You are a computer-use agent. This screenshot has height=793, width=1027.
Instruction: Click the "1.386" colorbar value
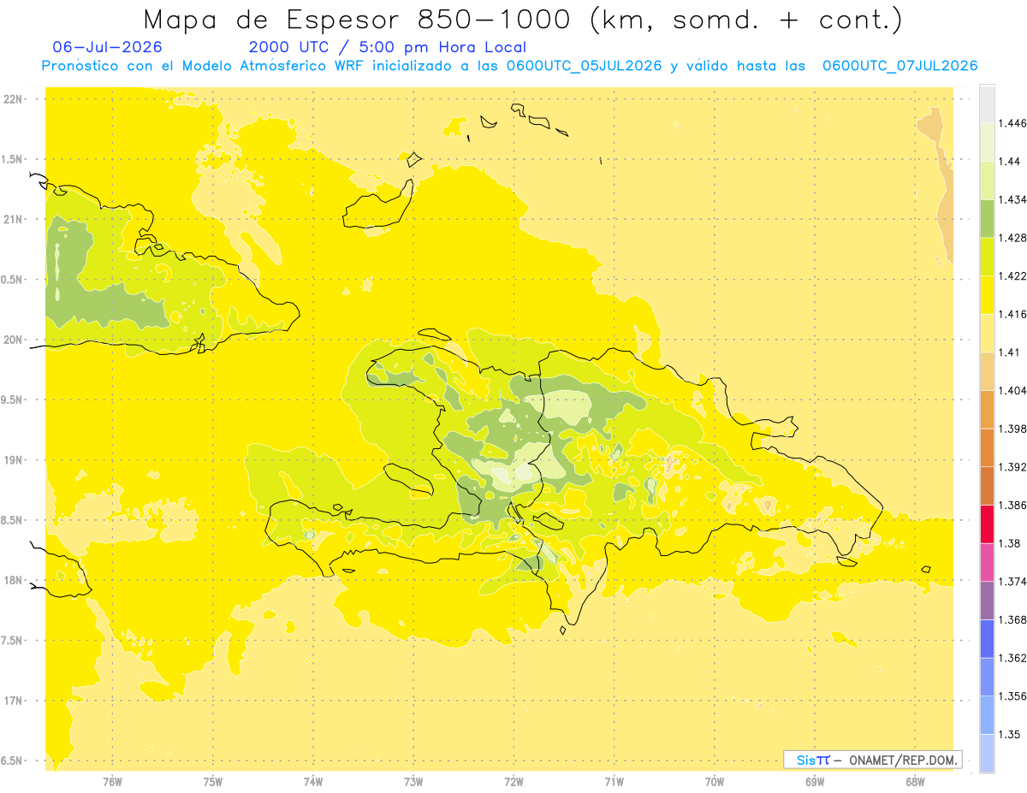pyautogui.click(x=1013, y=505)
